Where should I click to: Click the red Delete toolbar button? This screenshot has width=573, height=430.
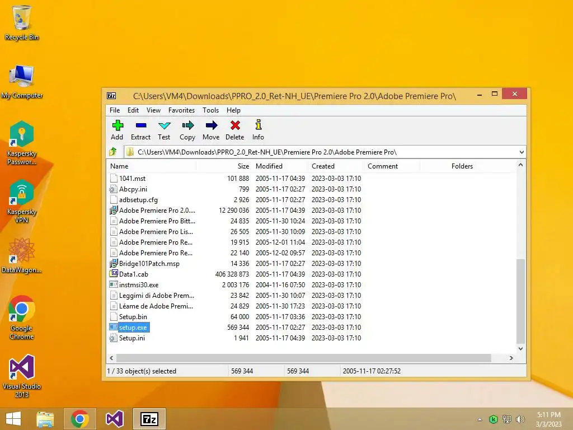click(x=234, y=130)
